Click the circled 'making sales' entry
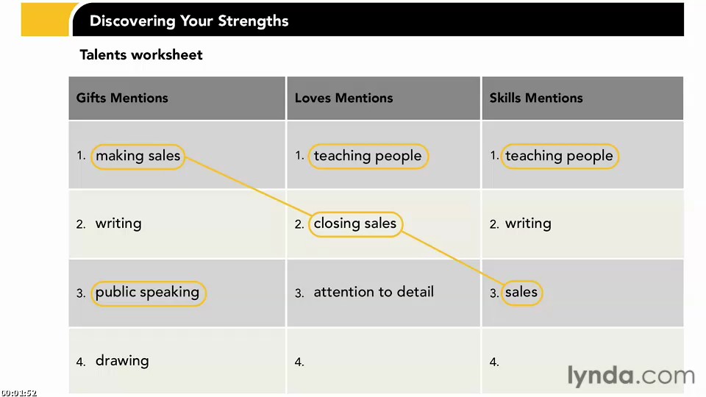 (x=138, y=156)
